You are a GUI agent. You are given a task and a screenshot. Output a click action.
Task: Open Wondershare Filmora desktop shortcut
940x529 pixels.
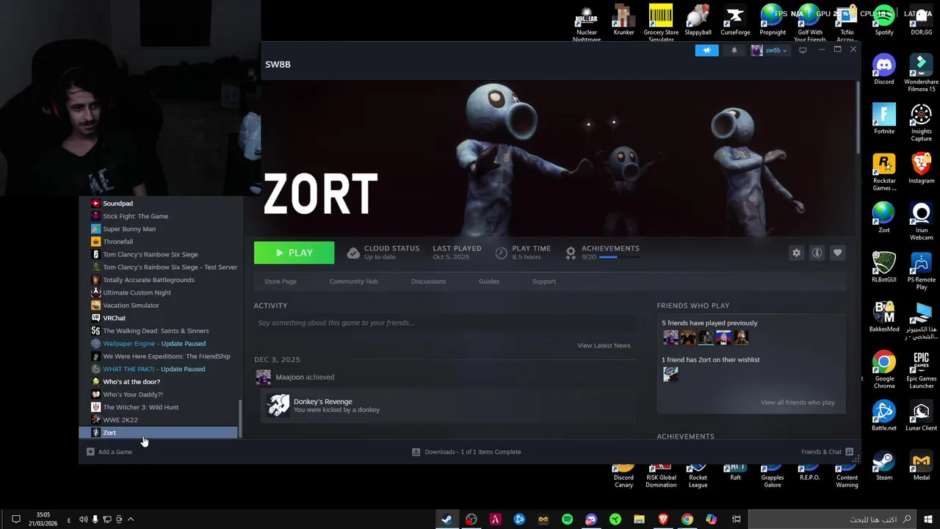pos(921,72)
